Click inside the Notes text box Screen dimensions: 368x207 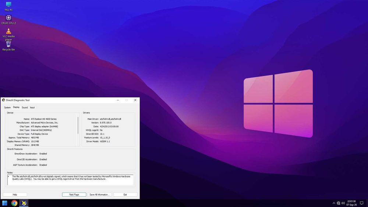(x=70, y=180)
